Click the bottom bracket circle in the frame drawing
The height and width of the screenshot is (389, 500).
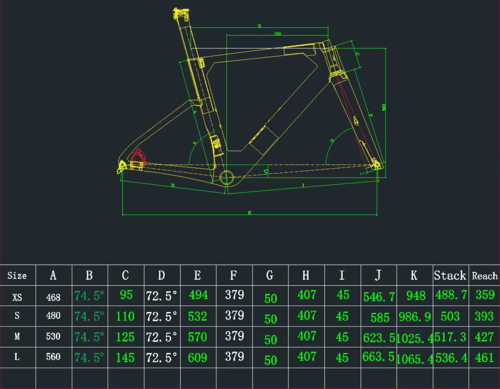(226, 177)
